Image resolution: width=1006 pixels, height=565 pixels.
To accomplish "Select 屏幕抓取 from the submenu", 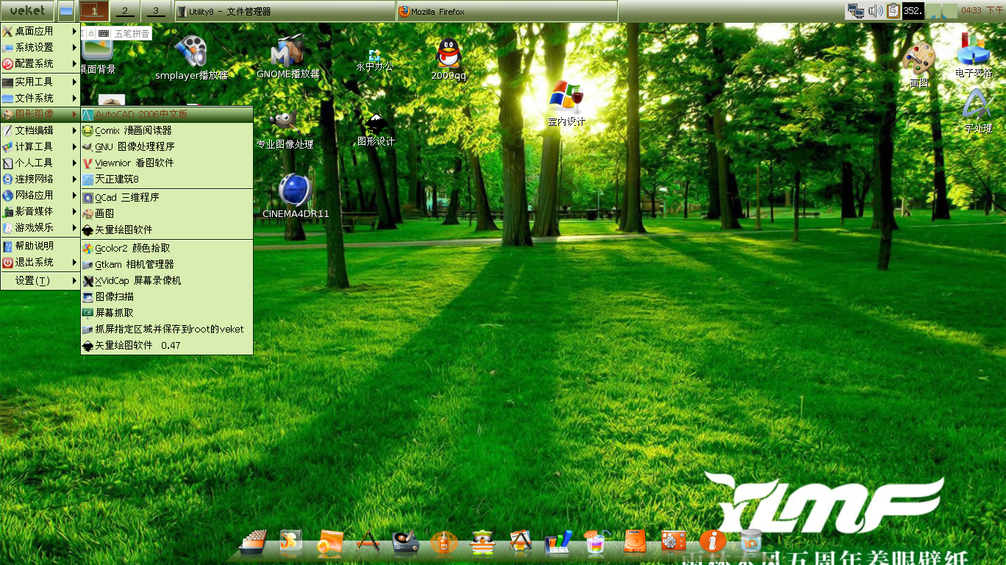I will coord(167,313).
